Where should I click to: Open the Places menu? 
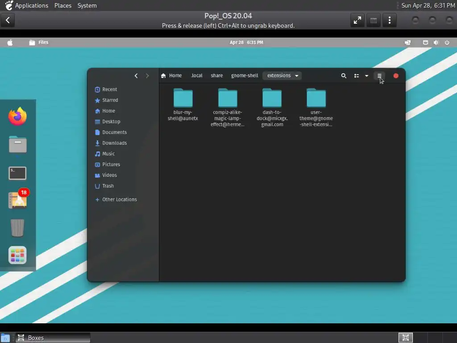click(x=63, y=5)
